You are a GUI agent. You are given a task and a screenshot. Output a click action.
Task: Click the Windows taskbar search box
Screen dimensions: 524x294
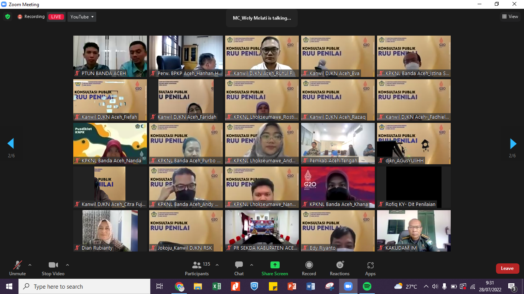(x=84, y=286)
